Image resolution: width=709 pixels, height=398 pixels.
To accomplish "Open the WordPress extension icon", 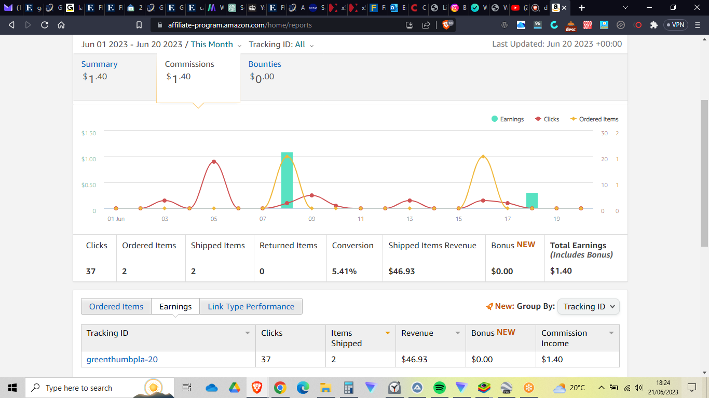I will tap(505, 25).
